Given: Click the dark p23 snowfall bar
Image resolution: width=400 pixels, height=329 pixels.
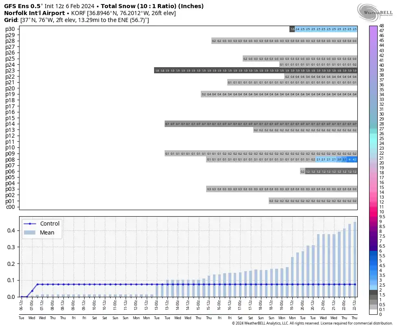Looking at the screenshot, I should click(256, 70).
